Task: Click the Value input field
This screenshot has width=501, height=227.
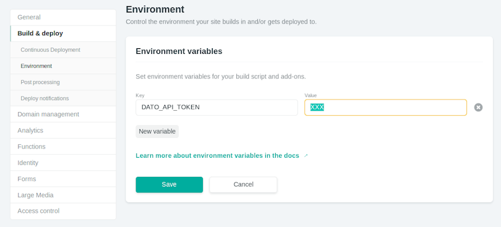Action: tap(386, 108)
